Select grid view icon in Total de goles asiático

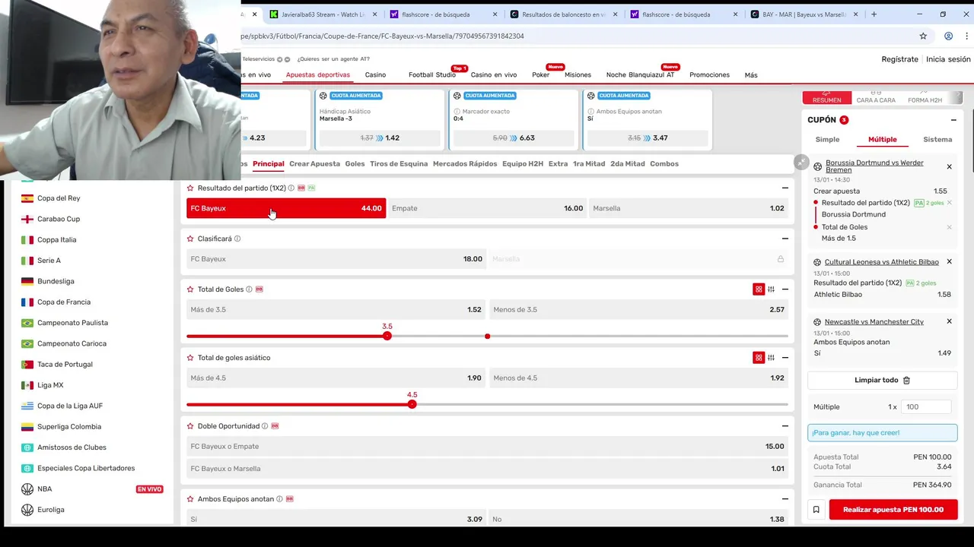pyautogui.click(x=759, y=358)
